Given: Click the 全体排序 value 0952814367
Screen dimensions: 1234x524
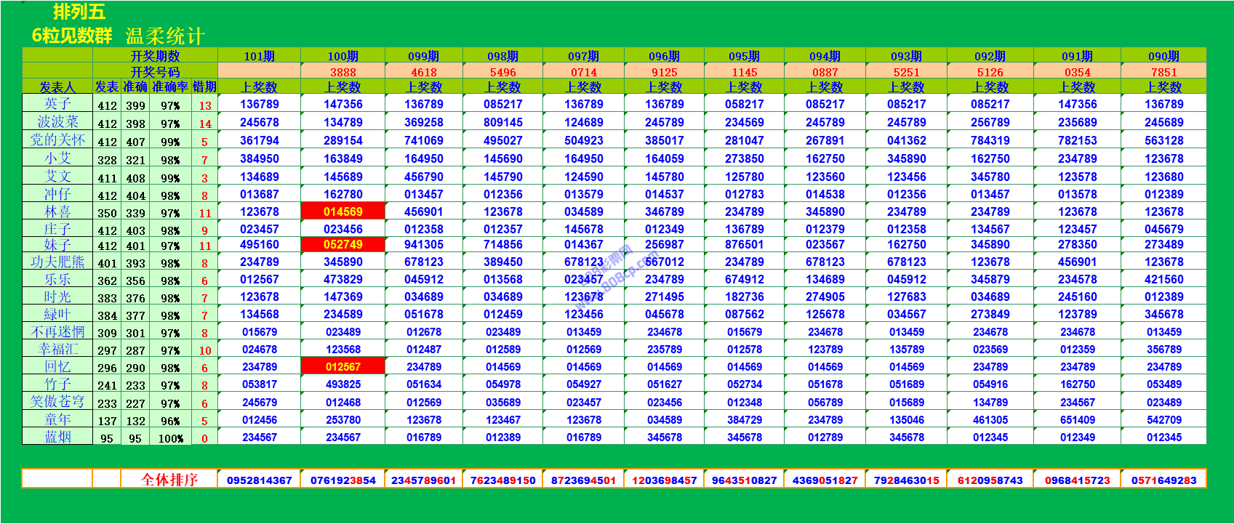Looking at the screenshot, I should coord(259,480).
